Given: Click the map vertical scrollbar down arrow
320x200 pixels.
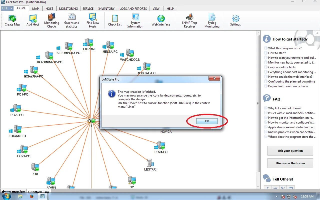Looking at the screenshot, I should tap(258, 186).
